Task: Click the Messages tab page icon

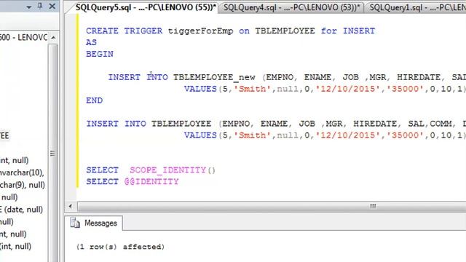Action: point(75,223)
